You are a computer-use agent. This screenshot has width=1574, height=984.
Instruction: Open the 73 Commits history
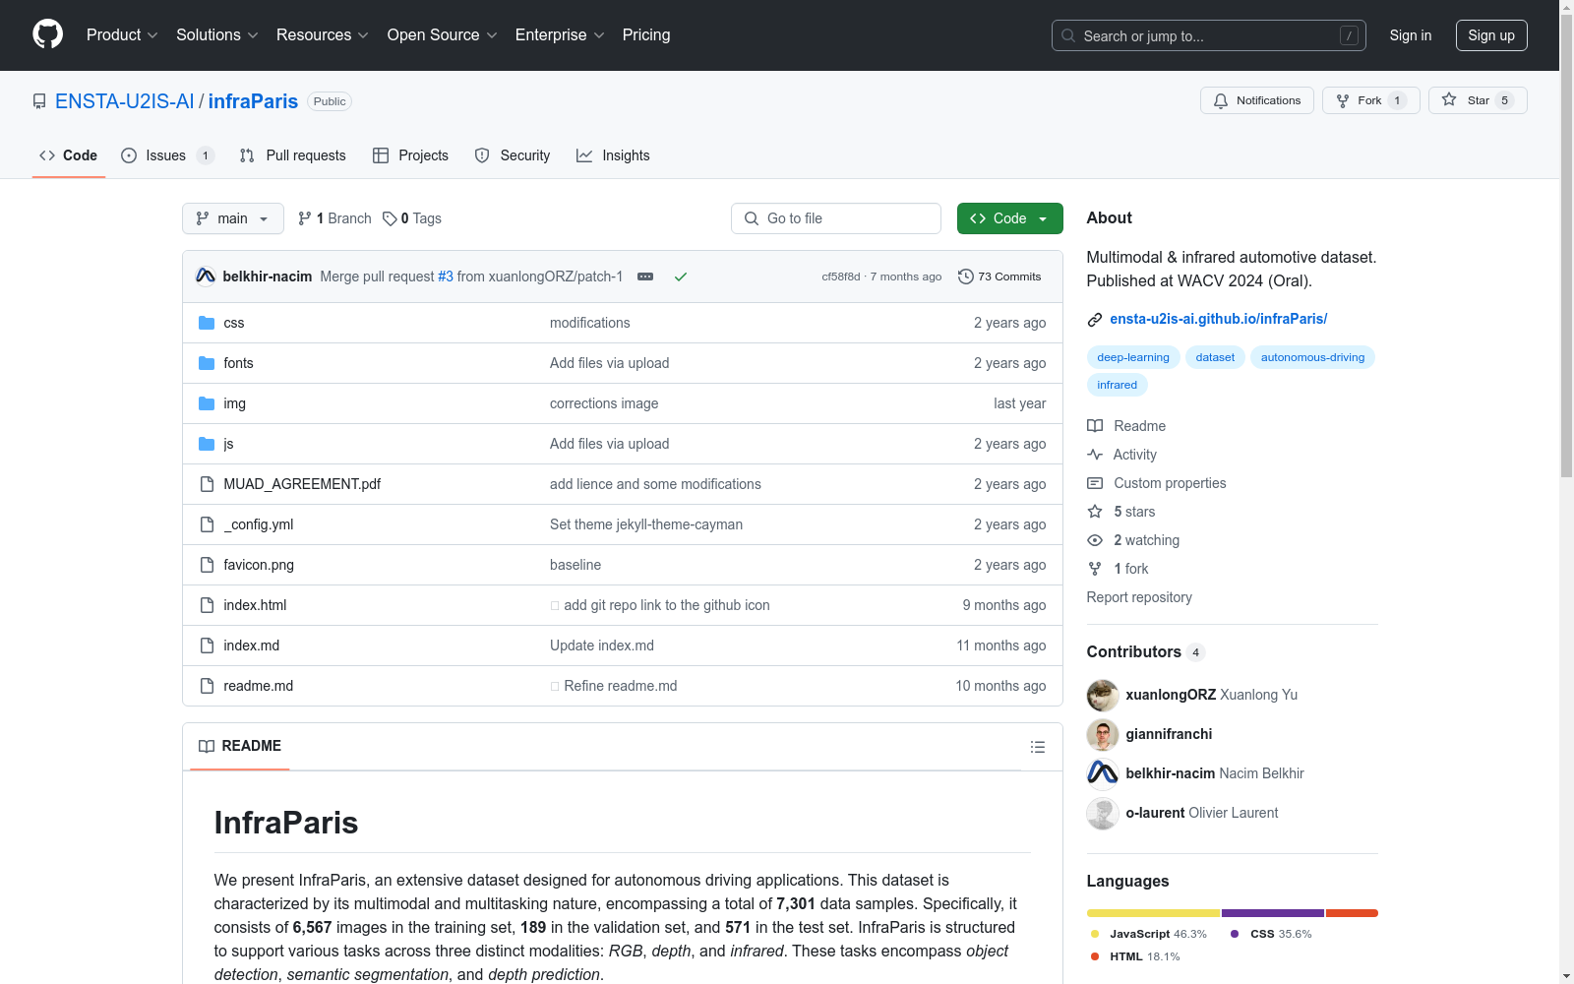tap(999, 277)
